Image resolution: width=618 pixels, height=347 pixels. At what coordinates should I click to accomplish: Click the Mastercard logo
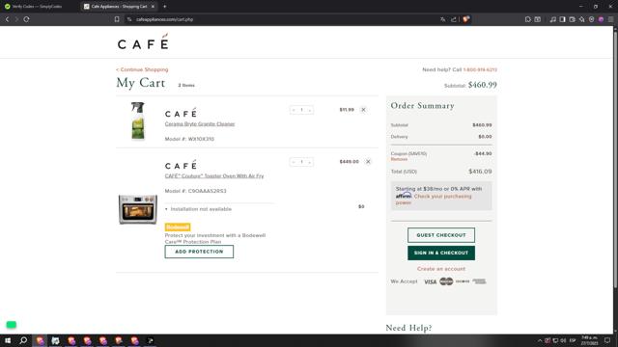[446, 281]
